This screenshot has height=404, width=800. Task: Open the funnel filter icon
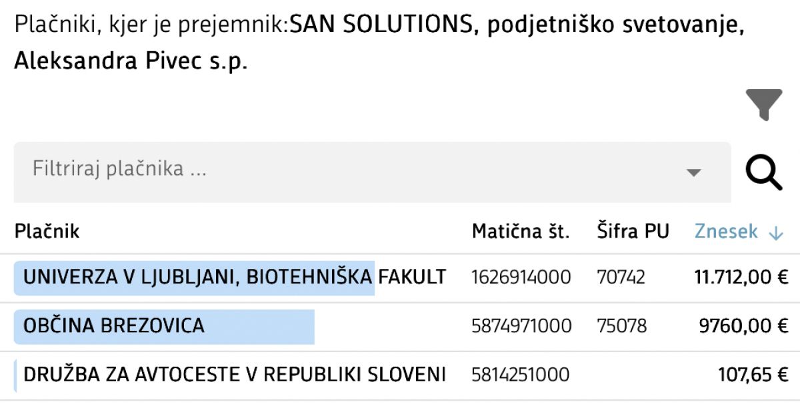point(763,105)
